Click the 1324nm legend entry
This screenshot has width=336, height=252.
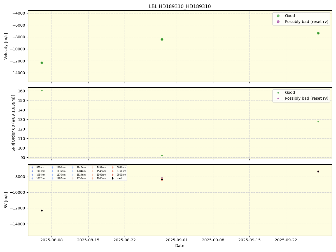pos(81,175)
